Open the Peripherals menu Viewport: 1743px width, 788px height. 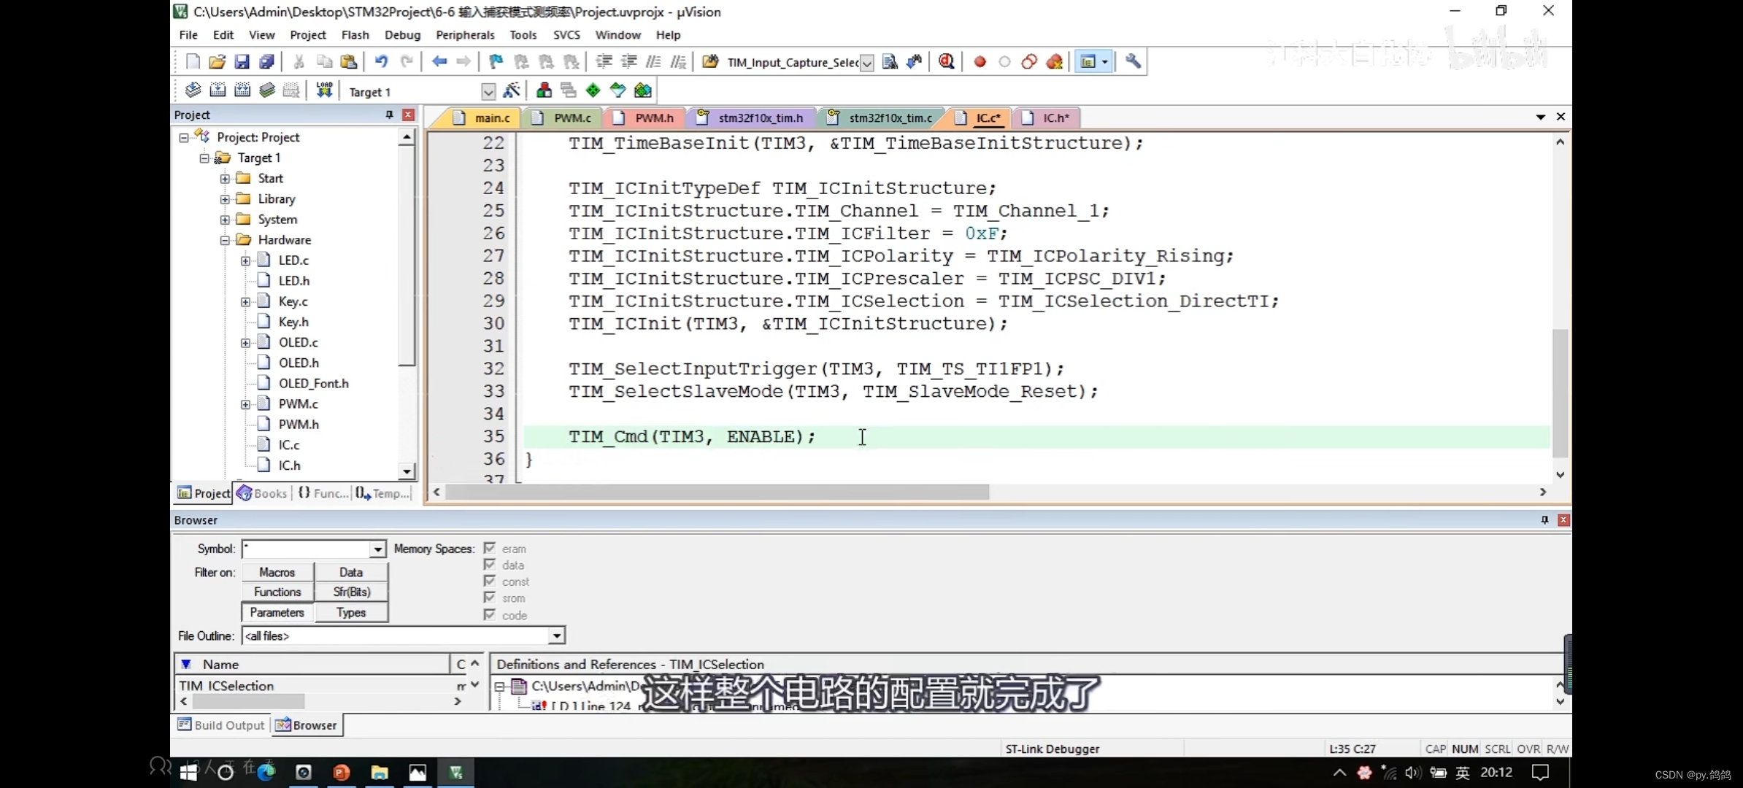(465, 34)
